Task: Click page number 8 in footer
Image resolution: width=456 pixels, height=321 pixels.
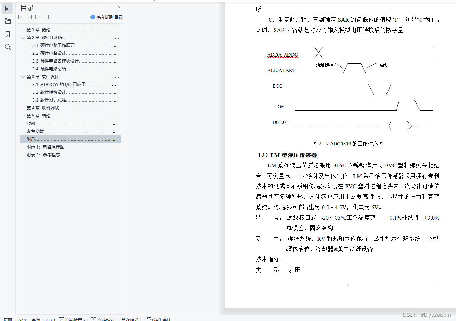Action: click(x=348, y=285)
